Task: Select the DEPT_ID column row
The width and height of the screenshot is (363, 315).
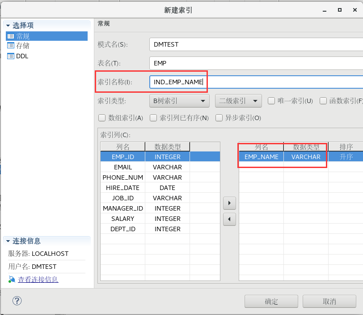Action: (x=160, y=229)
